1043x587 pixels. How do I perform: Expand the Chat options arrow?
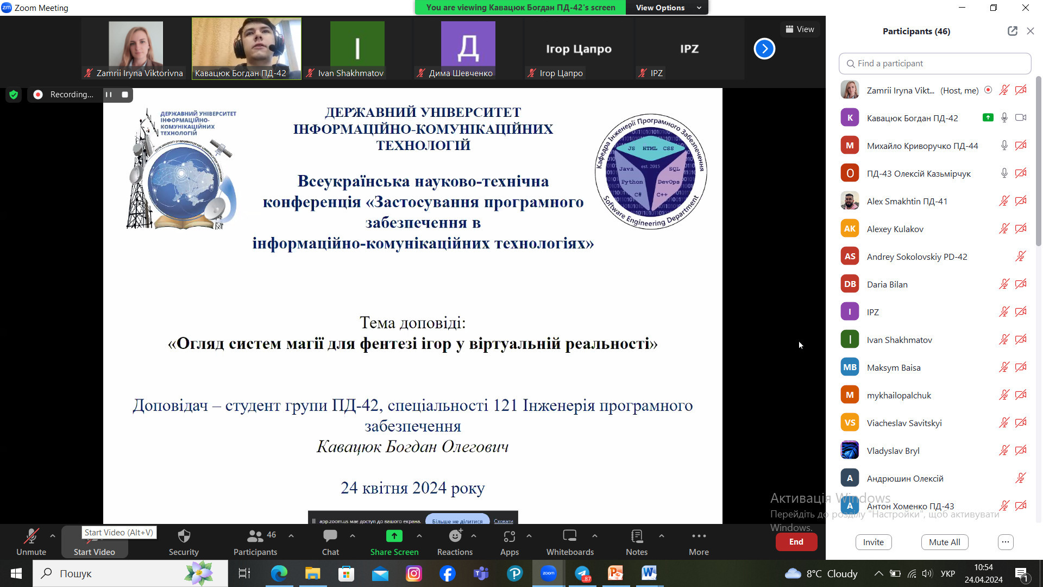[353, 536]
